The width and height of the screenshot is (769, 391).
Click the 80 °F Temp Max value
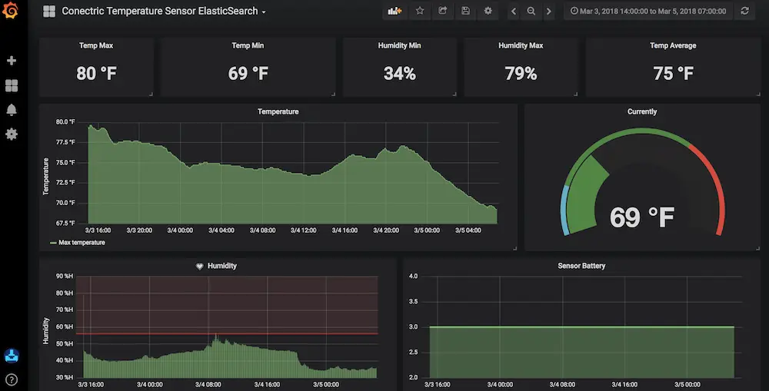click(x=96, y=74)
